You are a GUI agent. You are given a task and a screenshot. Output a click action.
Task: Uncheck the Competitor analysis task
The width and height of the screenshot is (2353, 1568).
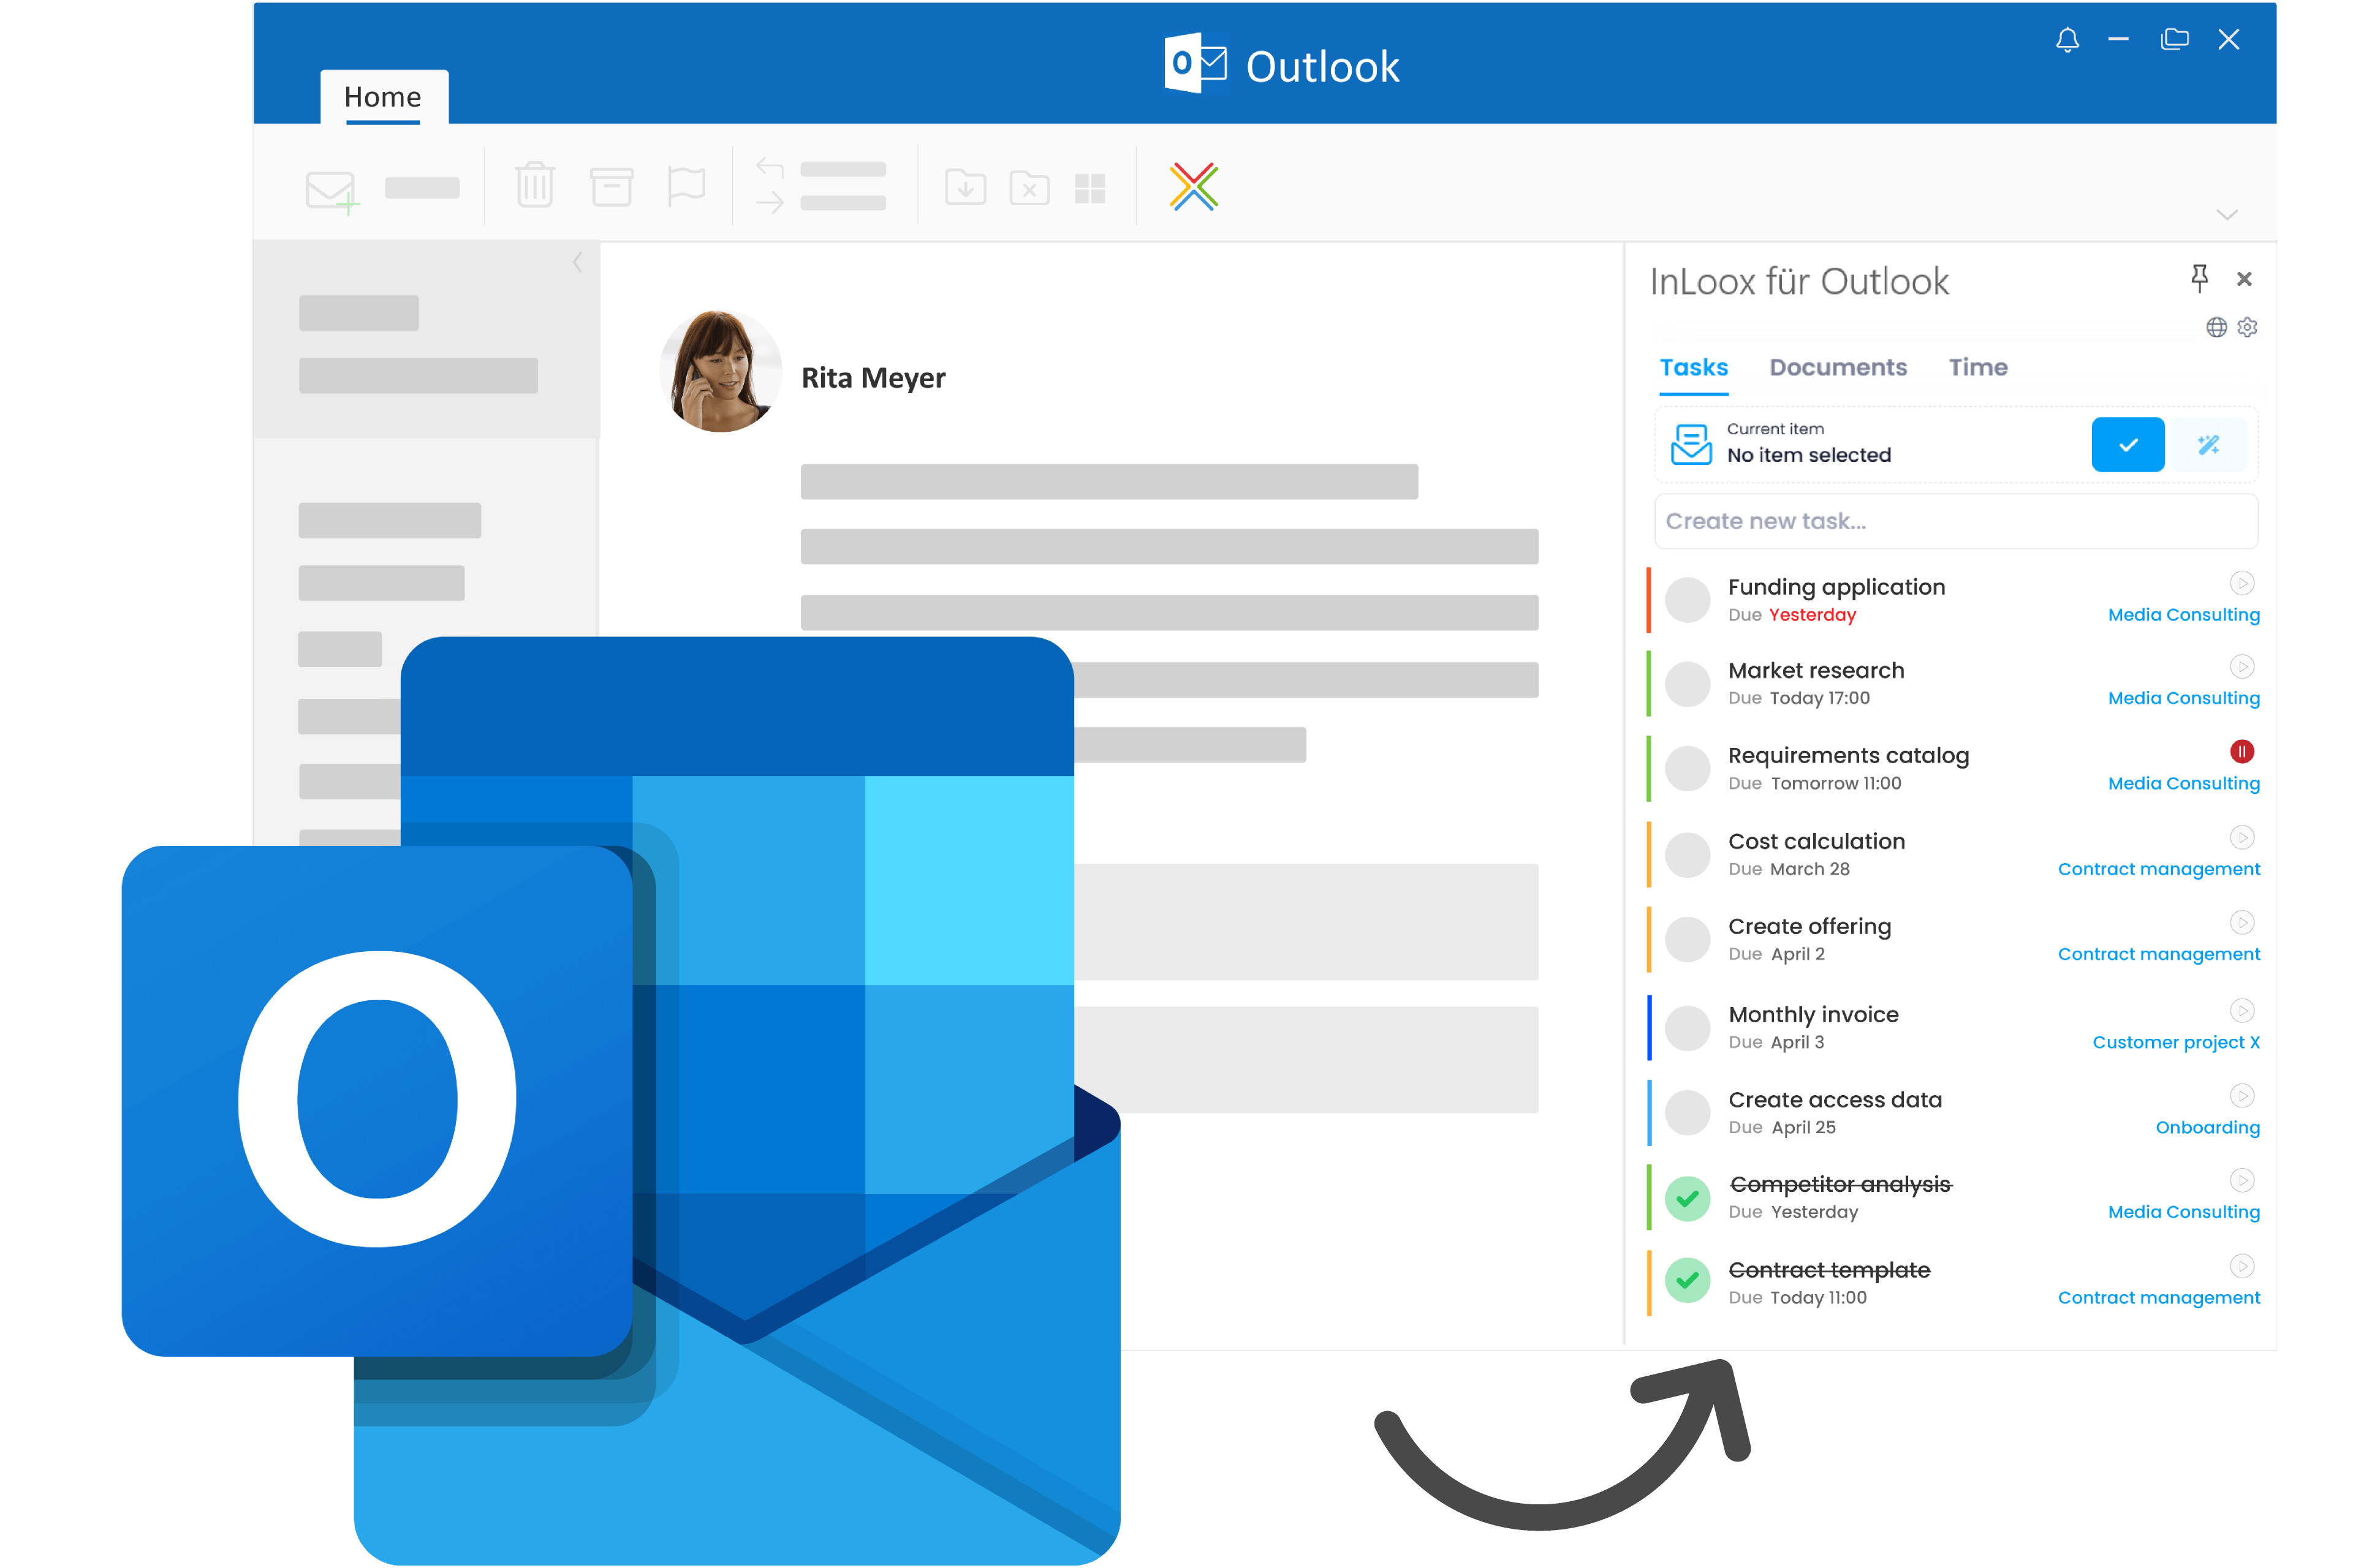(1688, 1198)
